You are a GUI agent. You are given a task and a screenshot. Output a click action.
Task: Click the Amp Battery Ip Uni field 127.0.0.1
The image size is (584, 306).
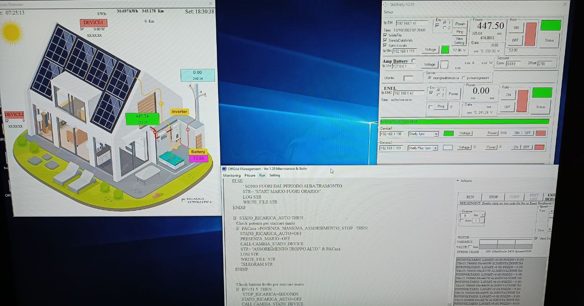403,66
